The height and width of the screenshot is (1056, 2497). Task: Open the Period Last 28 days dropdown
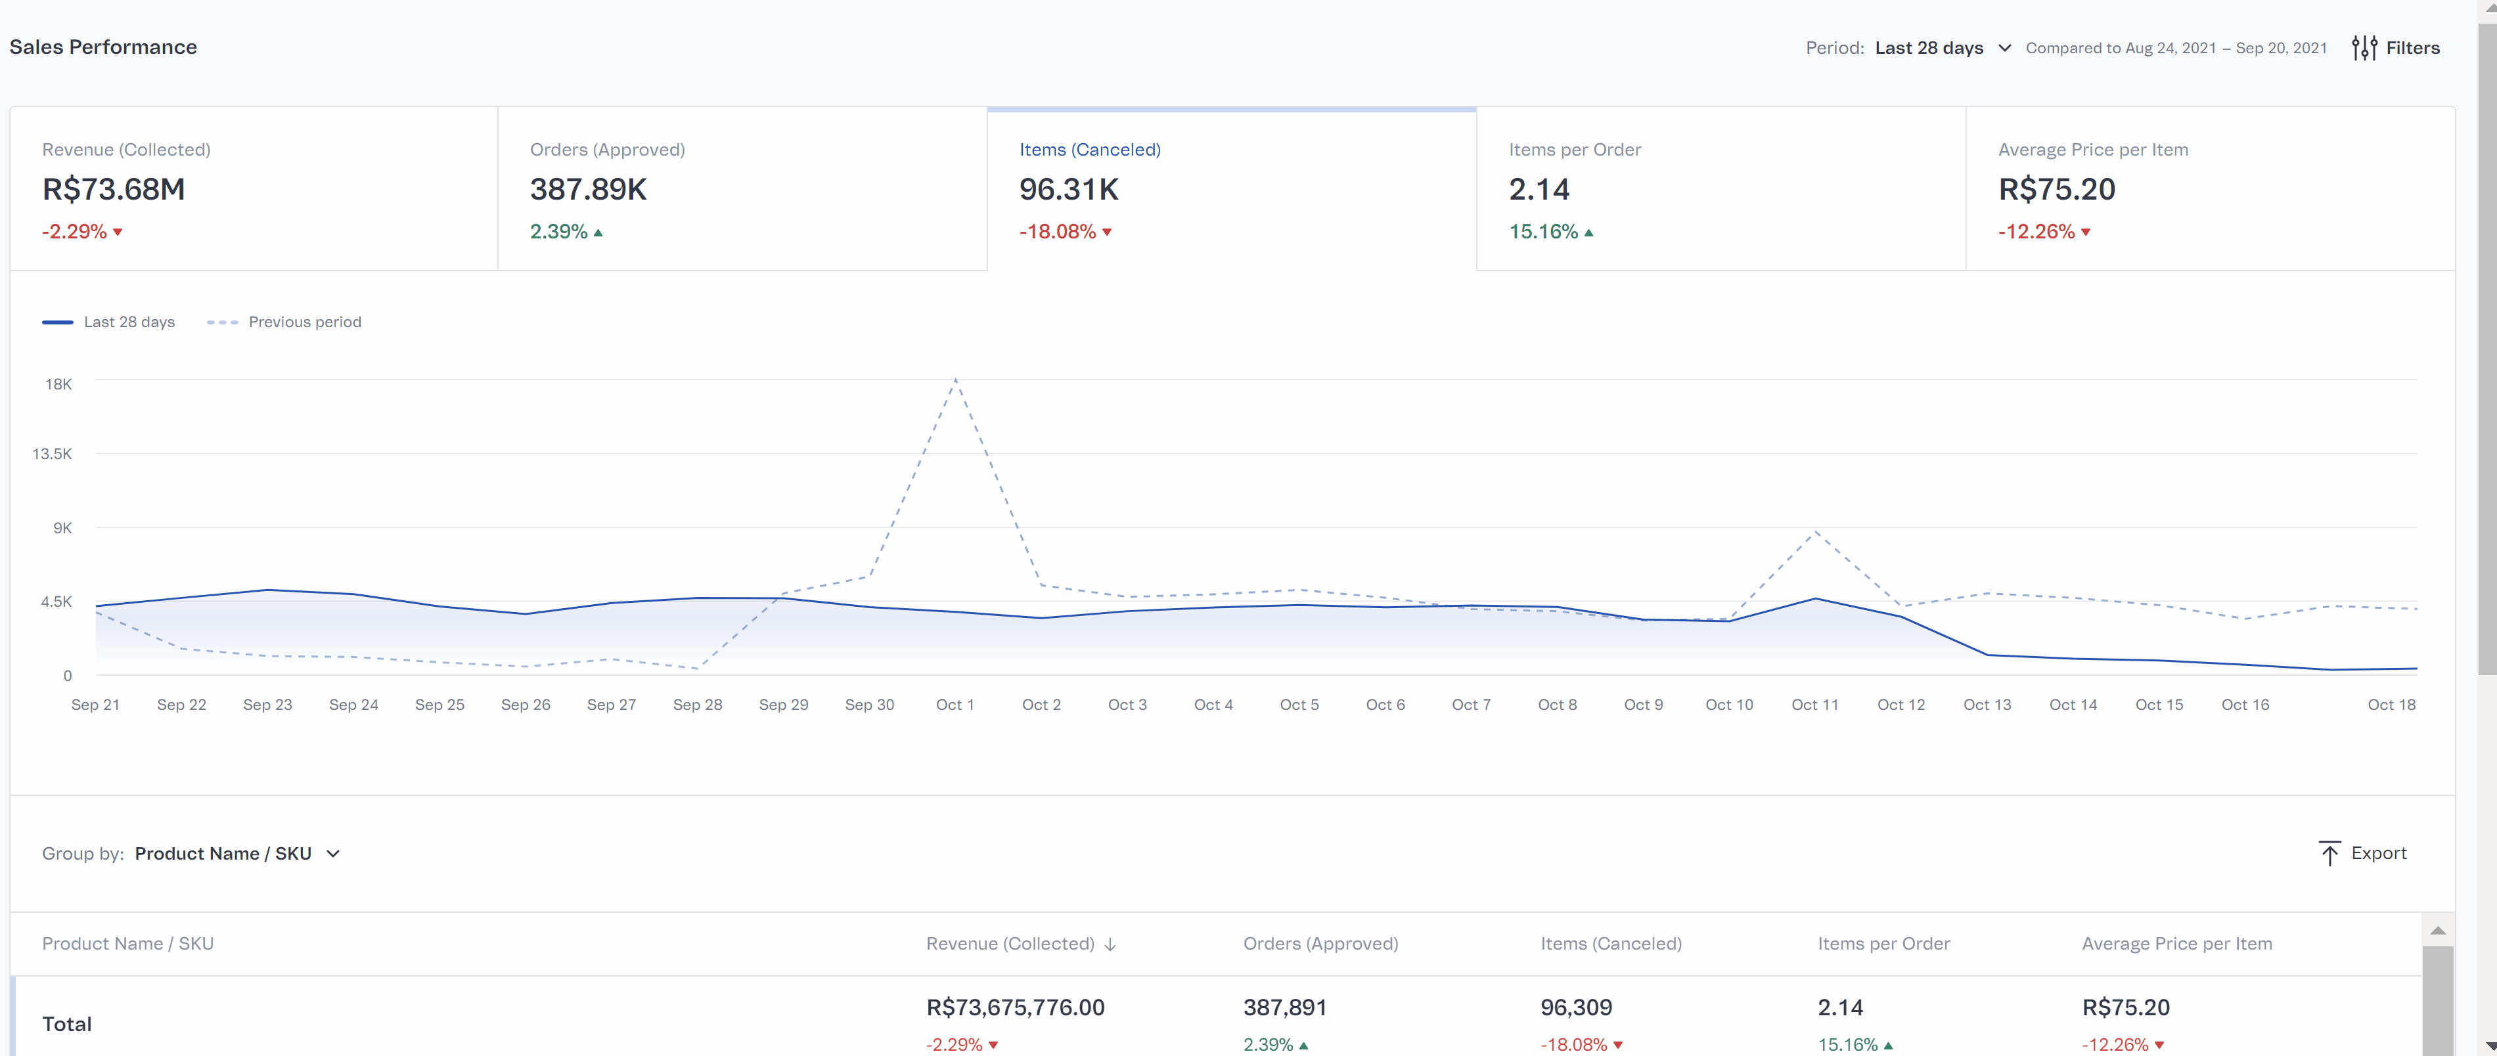point(1928,47)
